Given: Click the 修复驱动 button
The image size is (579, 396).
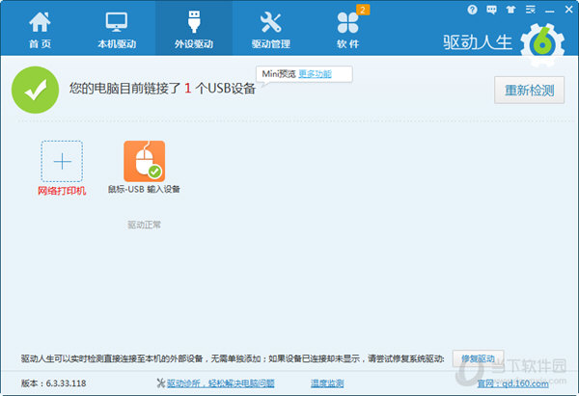Looking at the screenshot, I should pyautogui.click(x=478, y=358).
